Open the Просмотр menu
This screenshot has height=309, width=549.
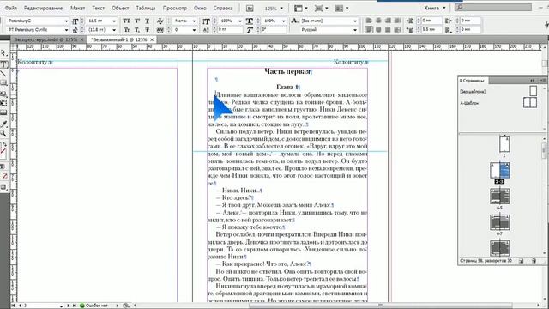pyautogui.click(x=175, y=8)
